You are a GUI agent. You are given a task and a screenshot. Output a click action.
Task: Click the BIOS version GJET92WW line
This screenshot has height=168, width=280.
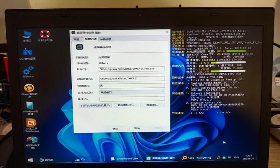[219, 48]
